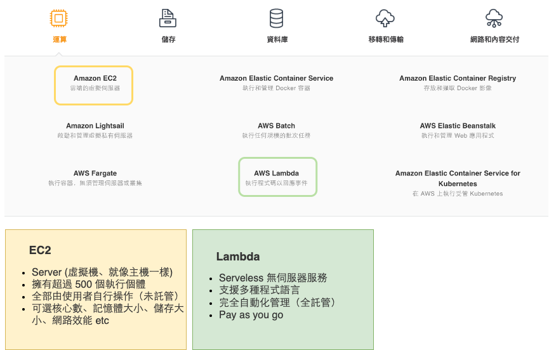Select the 運算 category tab
The image size is (556, 350).
tap(60, 39)
